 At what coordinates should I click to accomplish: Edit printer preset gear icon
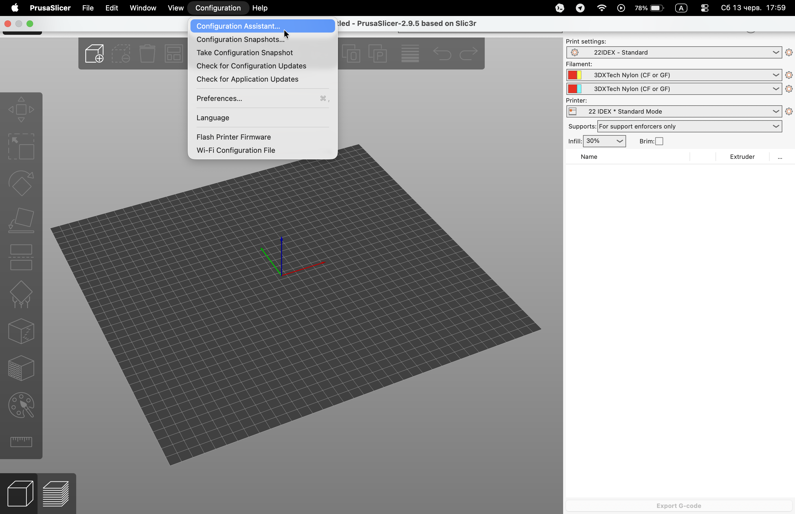(x=789, y=111)
